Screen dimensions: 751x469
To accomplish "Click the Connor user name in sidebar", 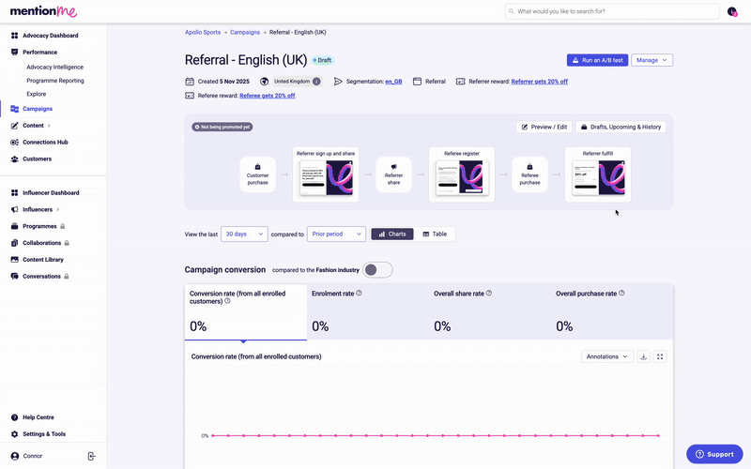I will 33,456.
